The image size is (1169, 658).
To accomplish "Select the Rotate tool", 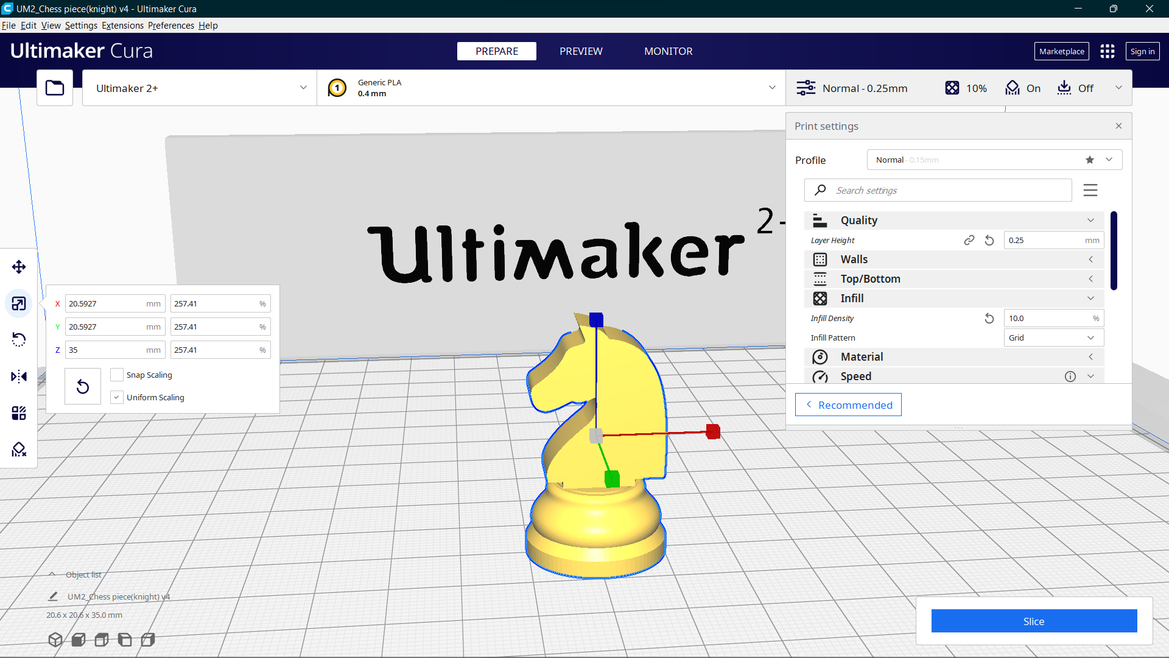I will click(19, 339).
